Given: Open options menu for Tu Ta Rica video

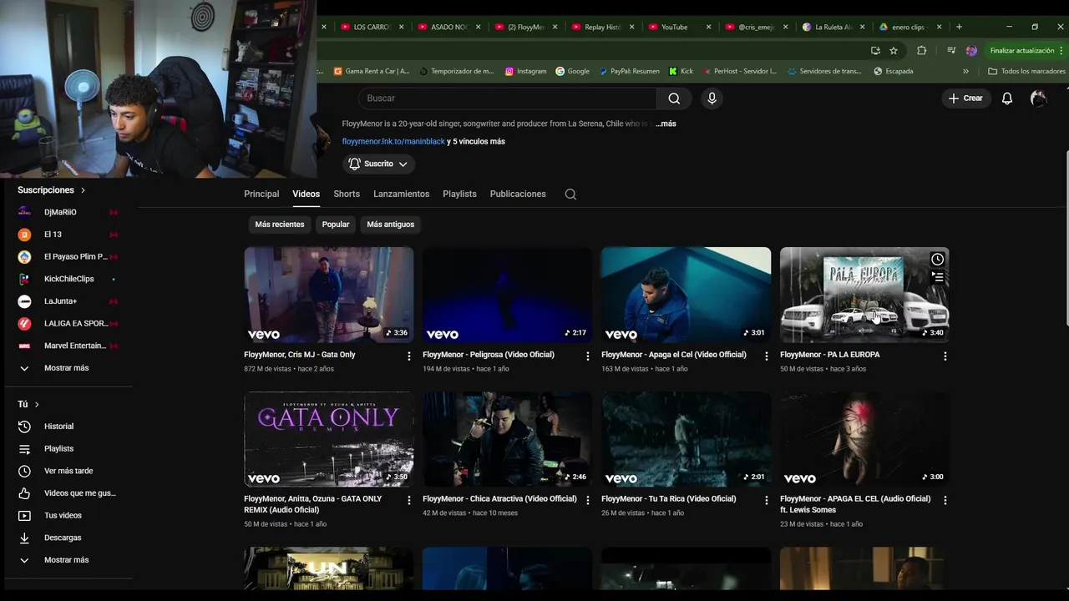Looking at the screenshot, I should [766, 501].
